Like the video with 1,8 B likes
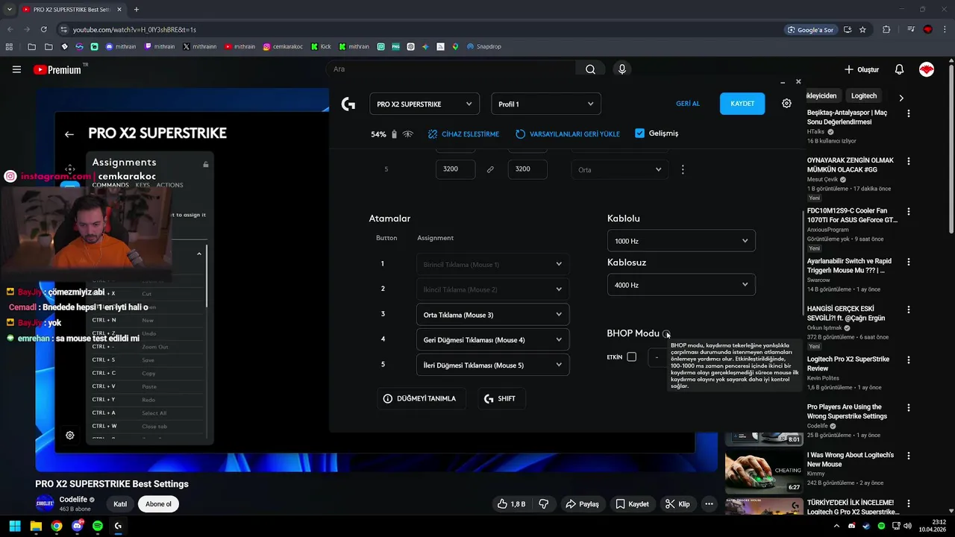955x537 pixels. 512,504
